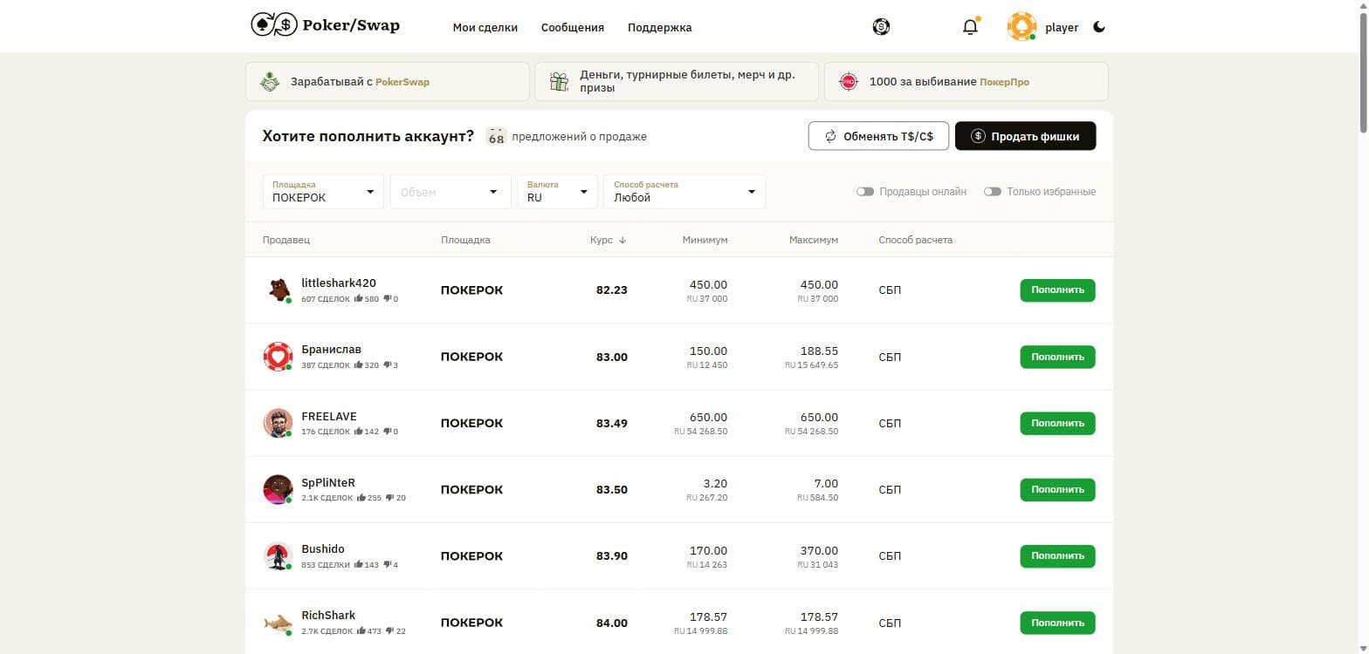Open Валюта dropdown showing RU

[557, 192]
